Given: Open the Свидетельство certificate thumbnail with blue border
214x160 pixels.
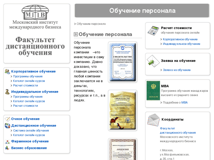Looking at the screenshot, I should click(x=122, y=62).
